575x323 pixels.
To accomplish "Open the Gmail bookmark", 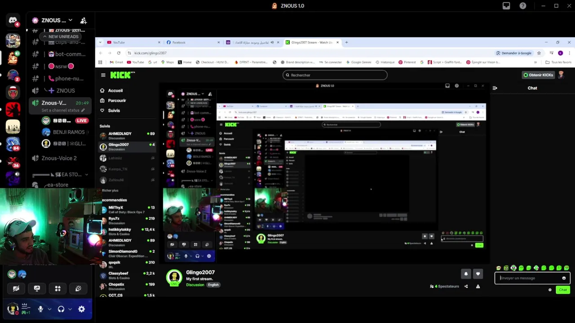I will tap(116, 62).
